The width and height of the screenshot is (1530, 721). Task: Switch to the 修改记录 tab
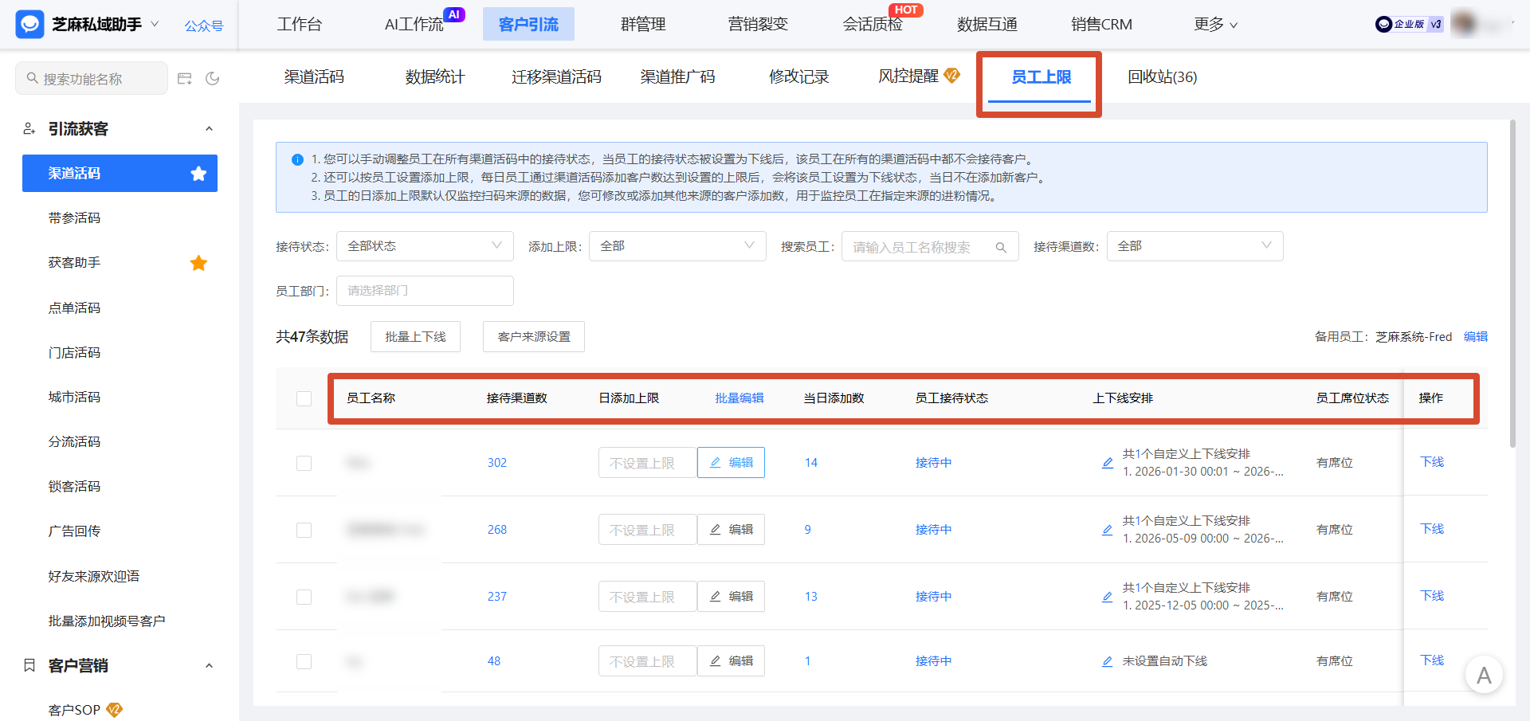point(798,76)
